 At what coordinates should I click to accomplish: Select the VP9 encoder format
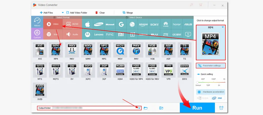[x=169, y=70]
